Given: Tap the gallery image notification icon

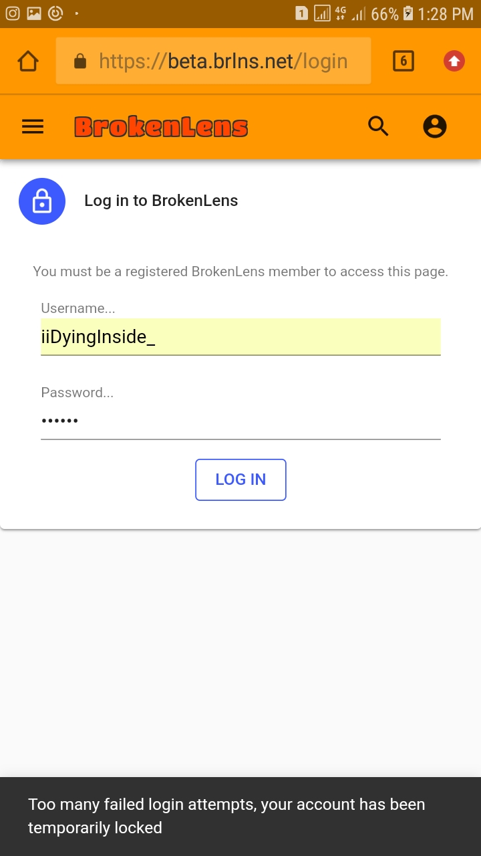Looking at the screenshot, I should coord(34,13).
